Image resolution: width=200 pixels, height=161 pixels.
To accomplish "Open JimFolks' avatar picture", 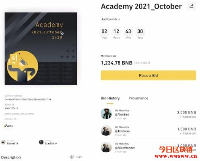I will point(106,130).
